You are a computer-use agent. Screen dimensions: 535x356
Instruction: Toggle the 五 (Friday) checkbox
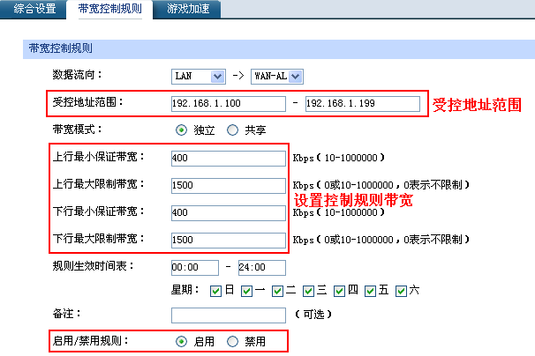coord(370,292)
